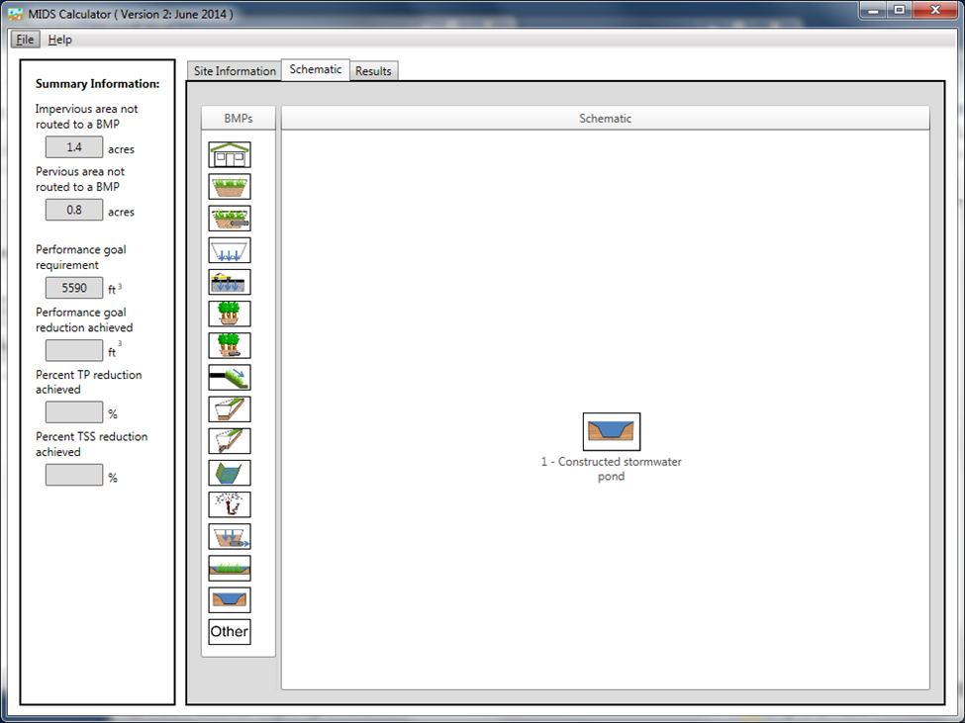Click the Other BMP button

point(230,631)
